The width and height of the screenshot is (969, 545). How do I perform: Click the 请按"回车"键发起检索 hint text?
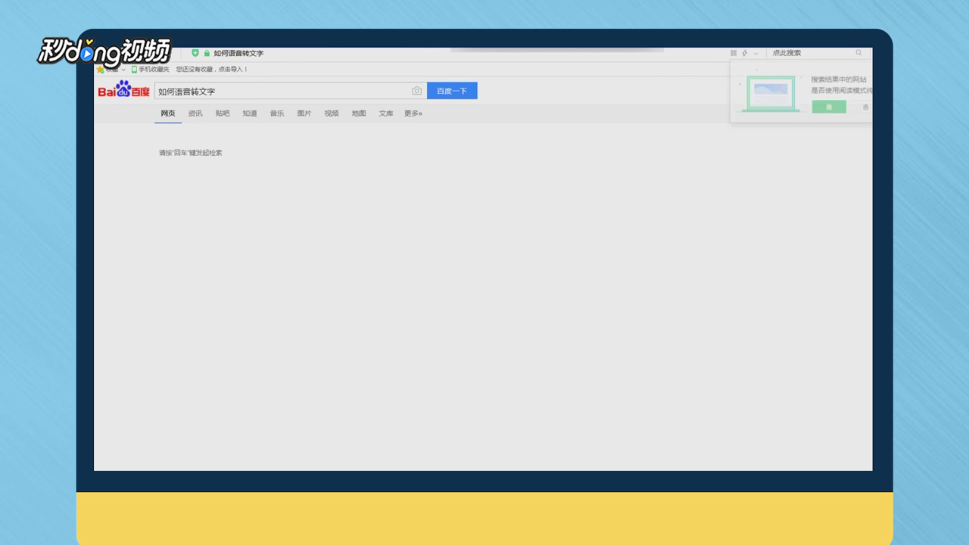click(191, 153)
